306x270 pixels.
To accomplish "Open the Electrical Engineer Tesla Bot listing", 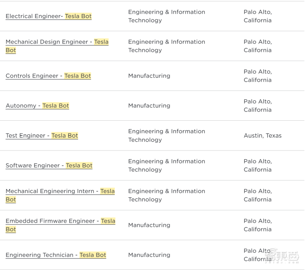I will 49,16.
